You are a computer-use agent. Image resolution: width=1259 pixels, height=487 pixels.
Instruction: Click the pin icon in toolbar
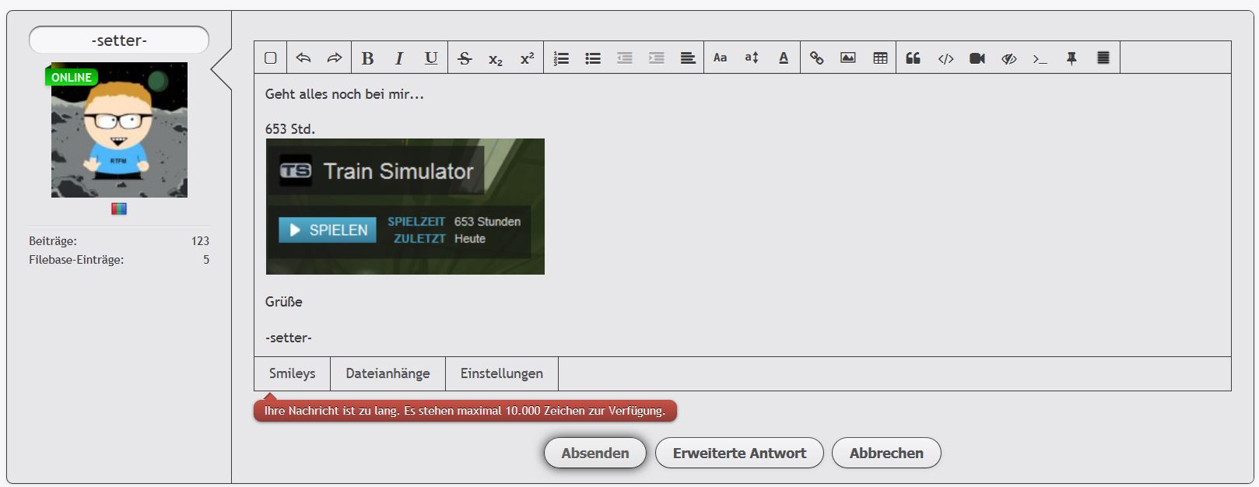[x=1071, y=58]
